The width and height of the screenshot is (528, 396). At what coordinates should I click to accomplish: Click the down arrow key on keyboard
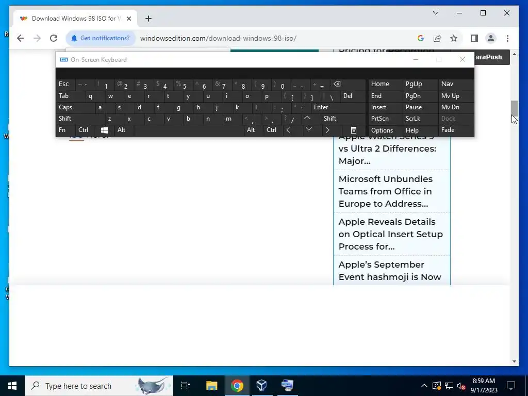click(309, 130)
